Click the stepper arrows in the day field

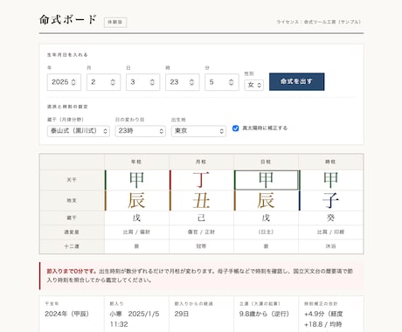tap(152, 82)
